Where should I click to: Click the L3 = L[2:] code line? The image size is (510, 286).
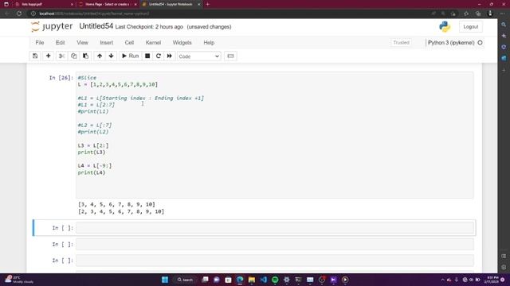point(93,145)
